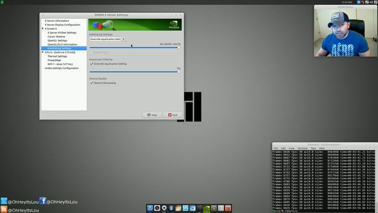Open the Tabs menu in the Terminal window

tap(313, 149)
